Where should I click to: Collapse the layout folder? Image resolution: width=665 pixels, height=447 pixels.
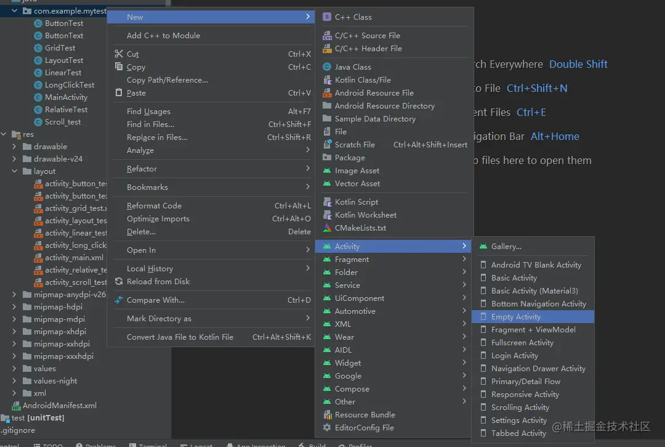point(14,171)
